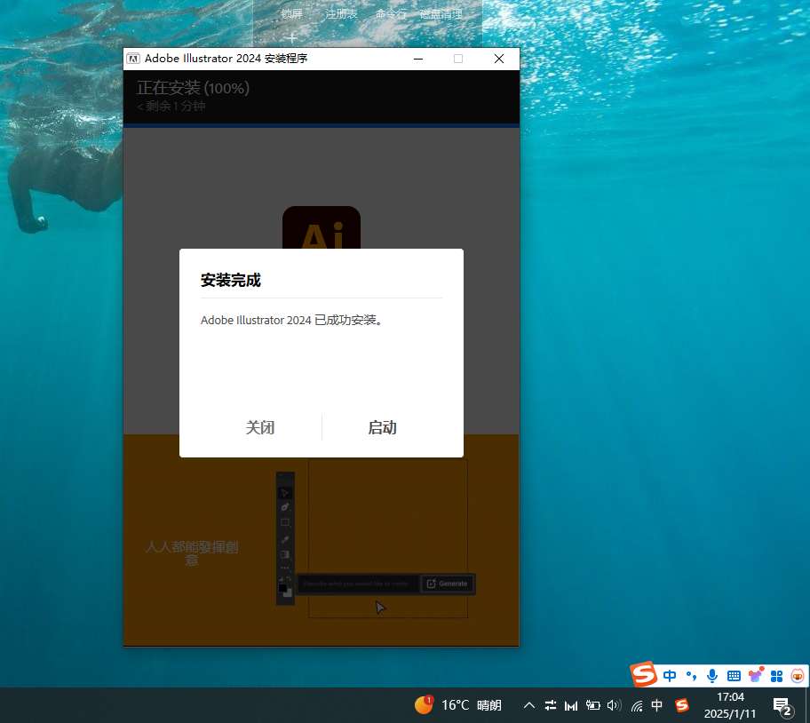The image size is (810, 723).
Task: Minimize the Adobe Illustrator installer window
Action: (x=418, y=59)
